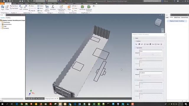The image size is (189, 106).
Task: Click the Shipping Container Woodshop form button
Action: pos(177,21)
